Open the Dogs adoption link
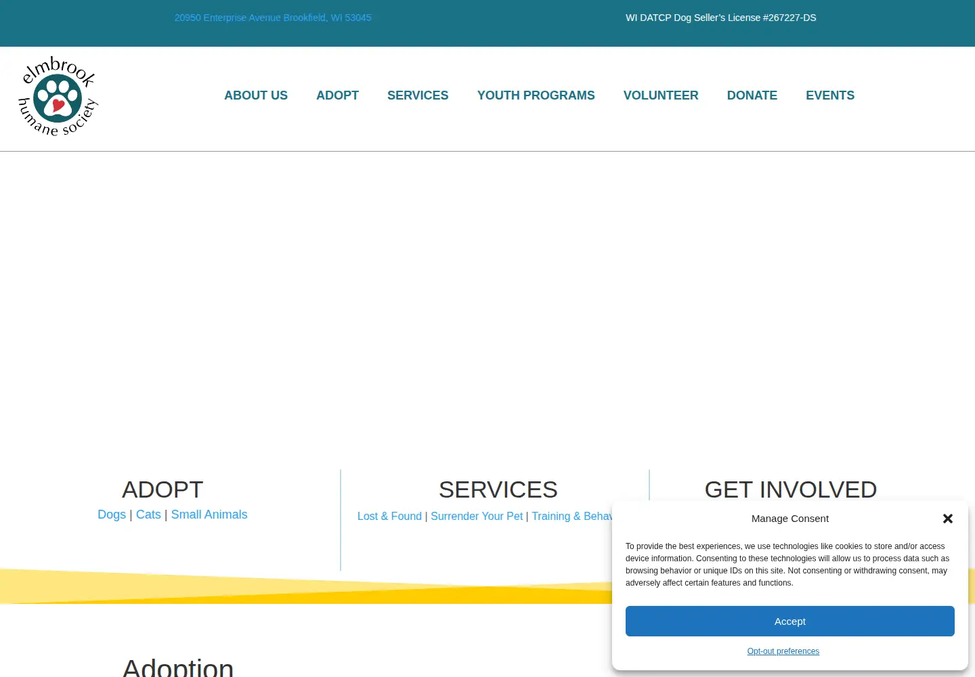The height and width of the screenshot is (677, 975). 112,515
